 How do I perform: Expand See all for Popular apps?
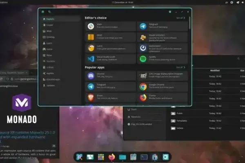click(x=180, y=67)
